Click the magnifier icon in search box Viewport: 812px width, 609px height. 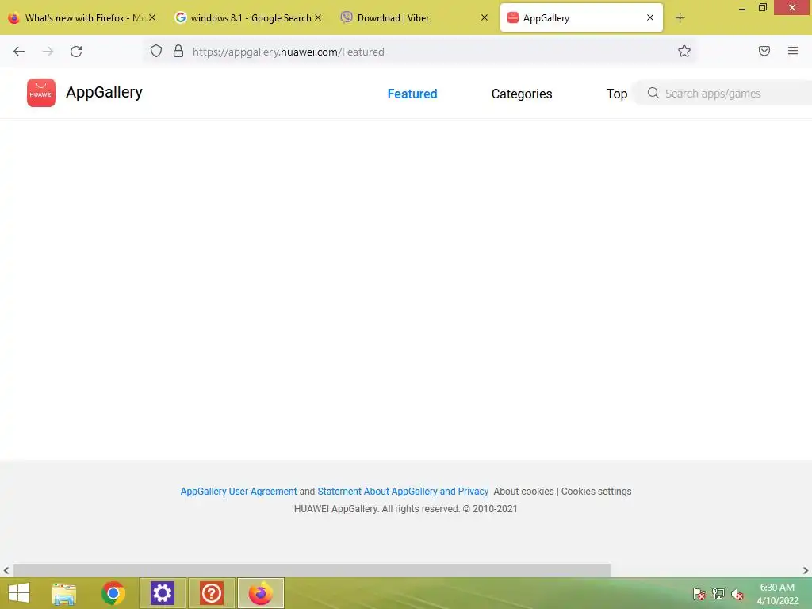point(653,94)
